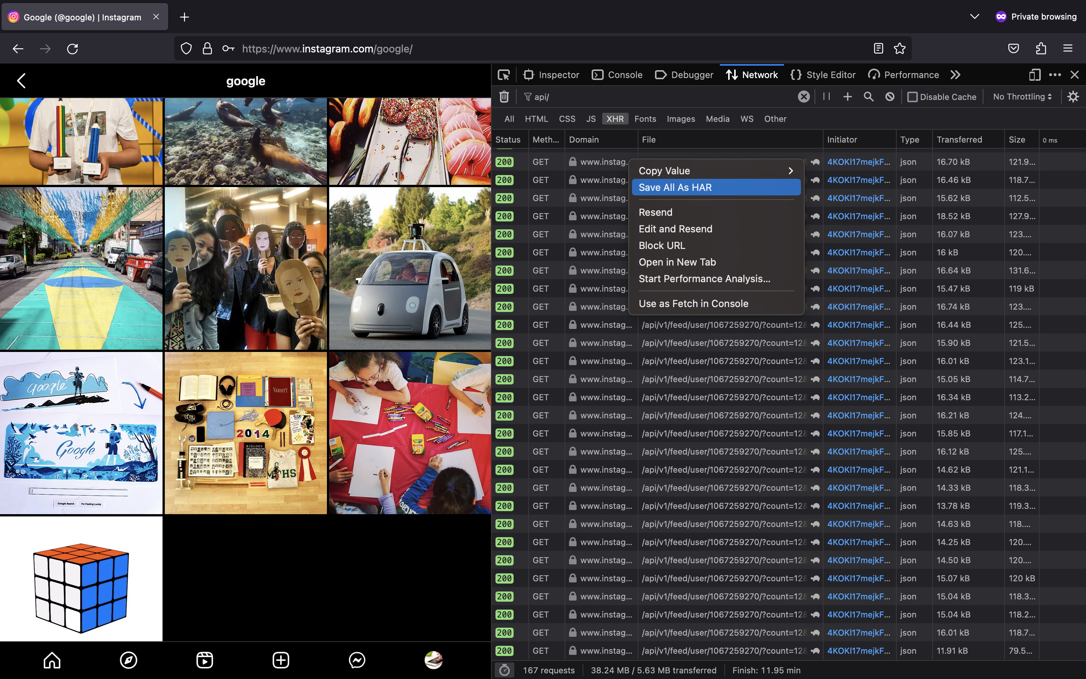
Task: Open request blocking icon
Action: (890, 97)
